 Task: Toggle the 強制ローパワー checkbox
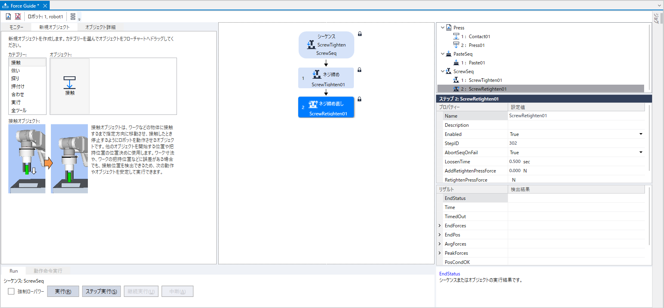[x=11, y=291]
